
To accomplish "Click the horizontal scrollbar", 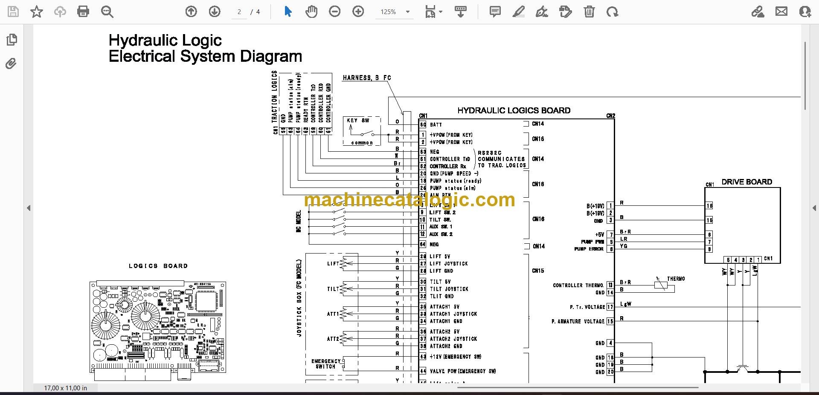I will tap(578, 387).
